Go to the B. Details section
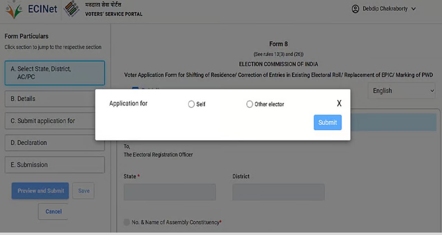This screenshot has height=235, width=442. tap(55, 99)
